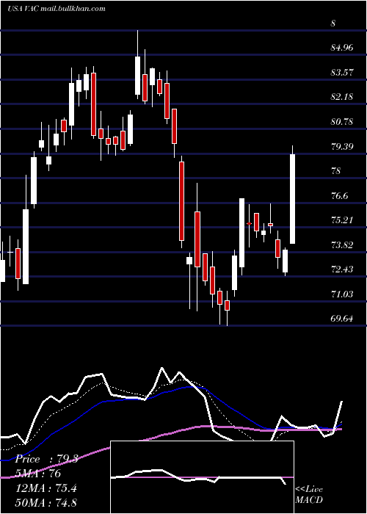The height and width of the screenshot is (514, 367).
Task: Click the MACD inset chart panel
Action: coord(202,477)
